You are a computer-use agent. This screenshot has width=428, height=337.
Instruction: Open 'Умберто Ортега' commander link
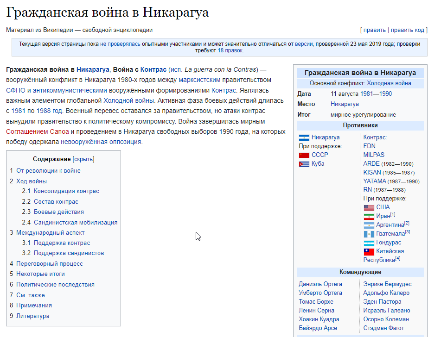pyautogui.click(x=320, y=293)
